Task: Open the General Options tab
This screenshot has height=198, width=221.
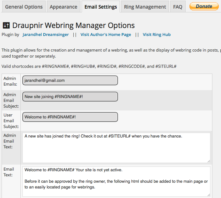Action: click(24, 7)
